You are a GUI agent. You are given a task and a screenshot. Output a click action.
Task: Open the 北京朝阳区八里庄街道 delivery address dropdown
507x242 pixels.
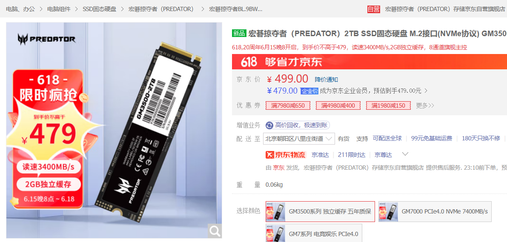click(x=299, y=139)
